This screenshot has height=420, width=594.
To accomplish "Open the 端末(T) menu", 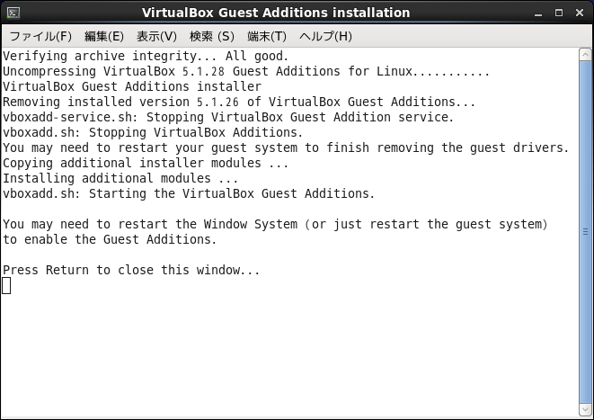I will (x=267, y=36).
